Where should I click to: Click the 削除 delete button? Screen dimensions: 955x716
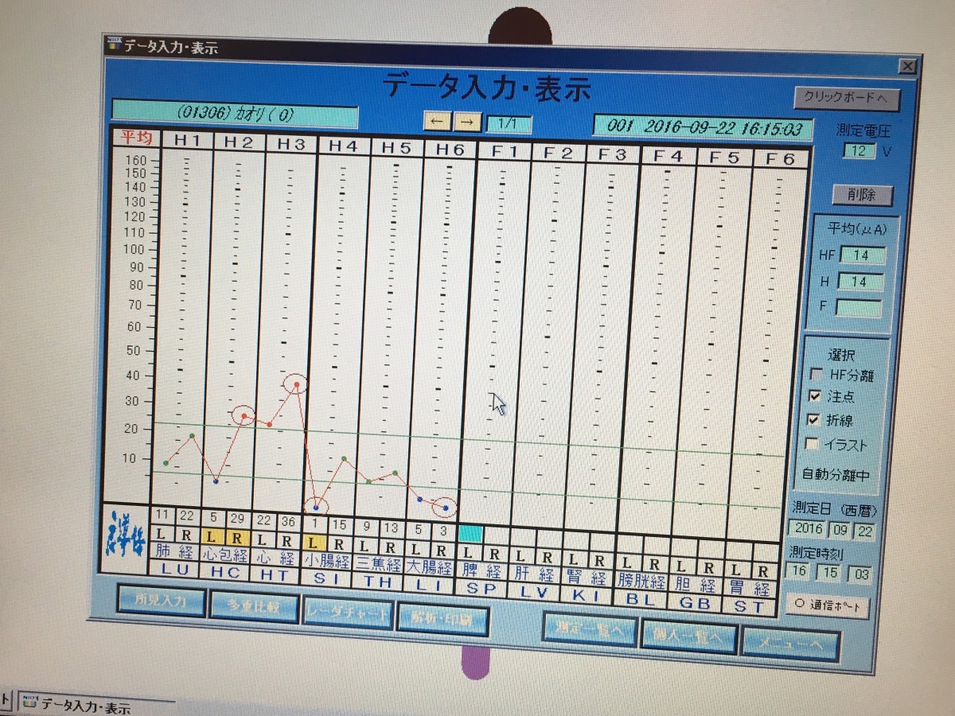coord(863,196)
